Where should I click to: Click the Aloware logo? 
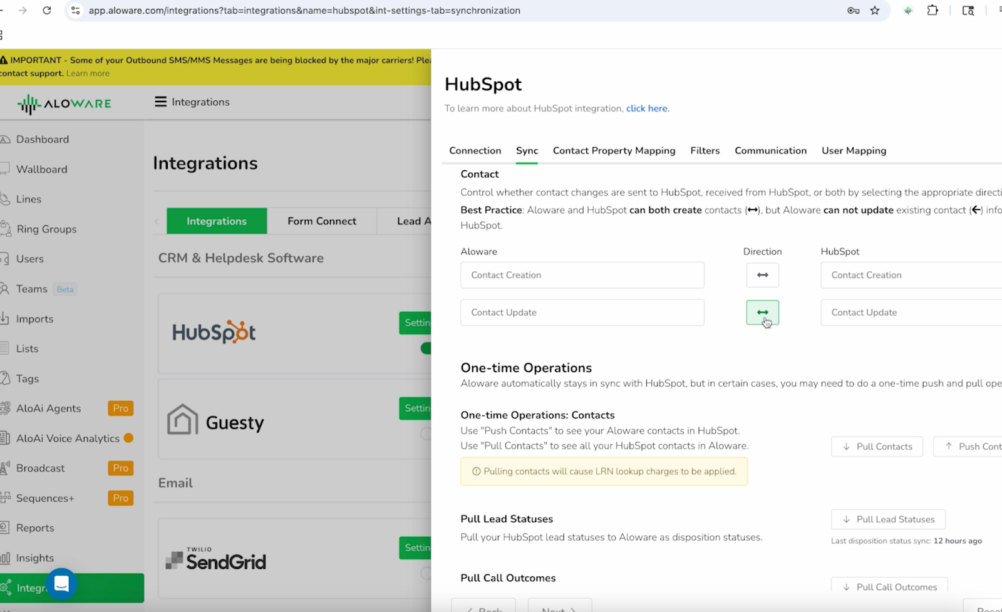pos(65,104)
